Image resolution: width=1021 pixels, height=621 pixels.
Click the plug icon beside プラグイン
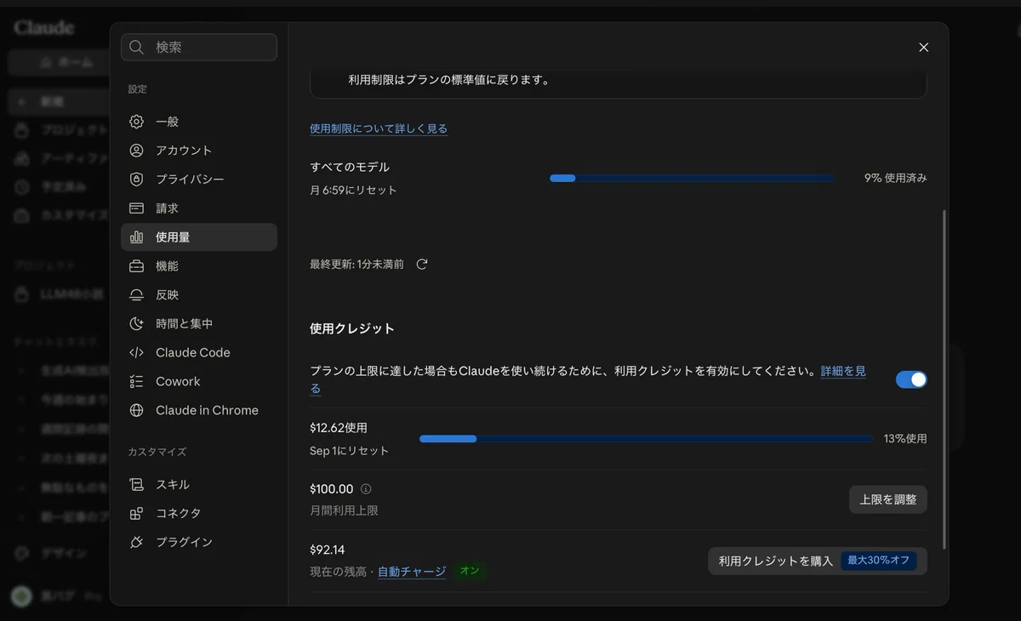(136, 543)
